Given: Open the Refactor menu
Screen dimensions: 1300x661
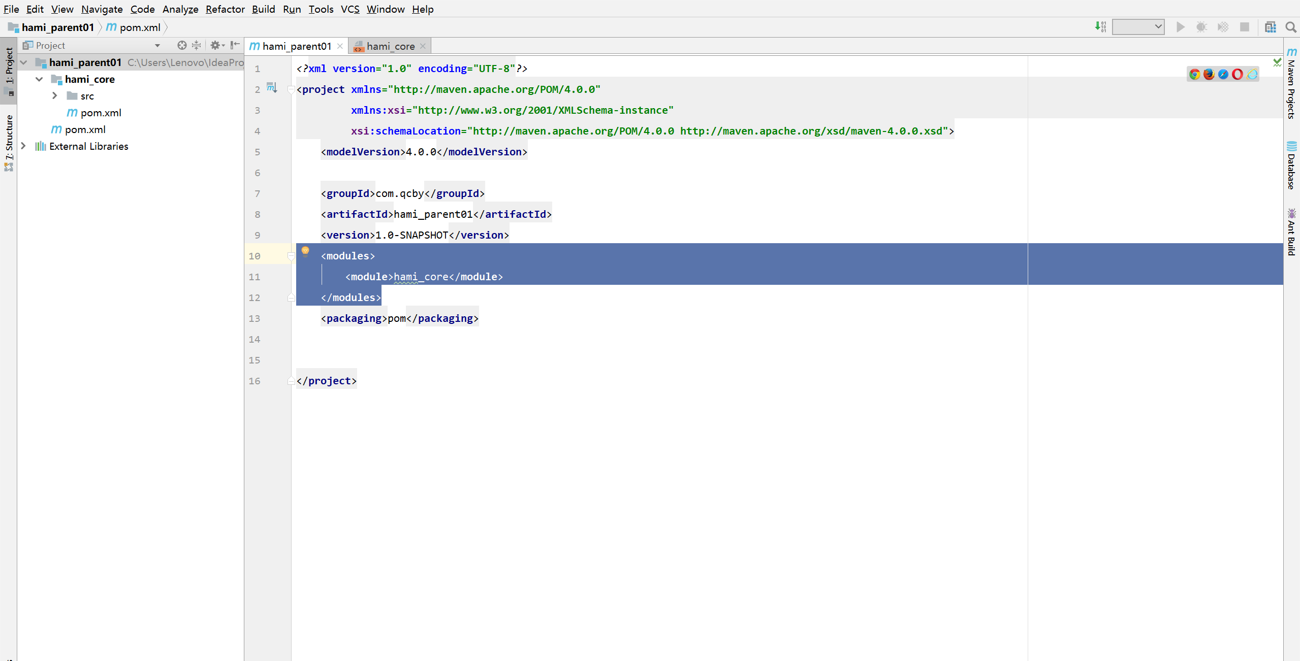Looking at the screenshot, I should pos(225,9).
